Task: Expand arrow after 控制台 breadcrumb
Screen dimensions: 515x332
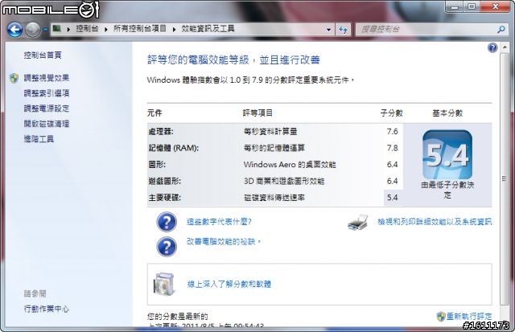Action: point(105,29)
